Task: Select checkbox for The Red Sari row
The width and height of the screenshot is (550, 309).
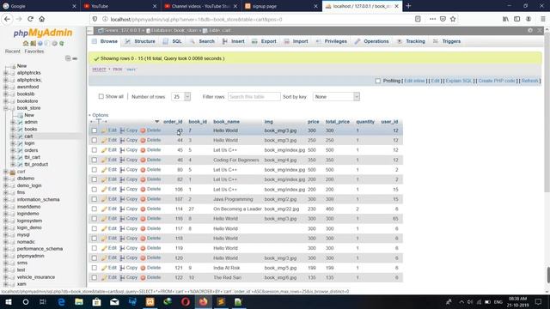Action: pyautogui.click(x=95, y=277)
